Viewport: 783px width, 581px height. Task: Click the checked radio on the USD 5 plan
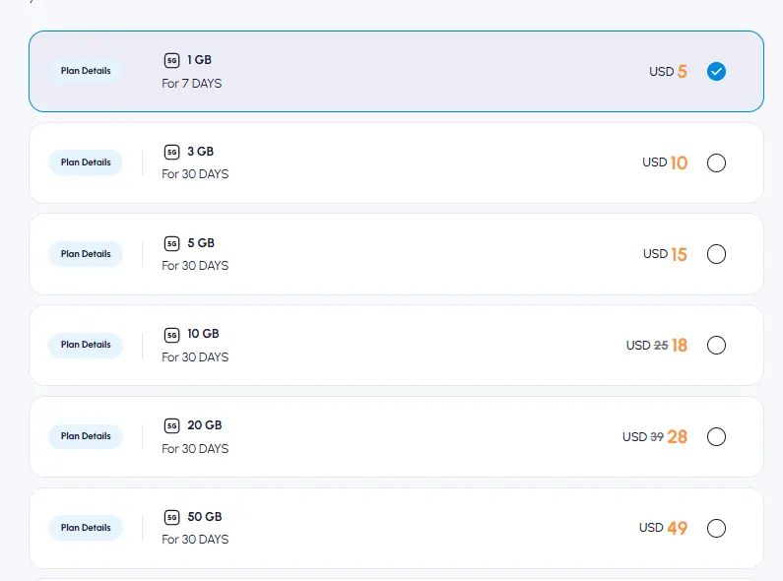716,72
